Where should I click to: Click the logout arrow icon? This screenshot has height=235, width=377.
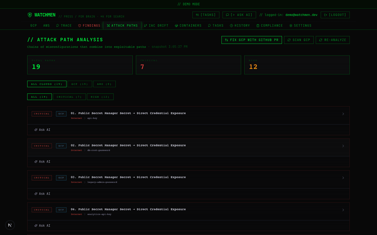click(x=326, y=15)
